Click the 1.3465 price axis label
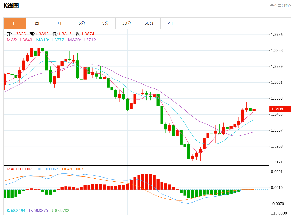 point(277,114)
